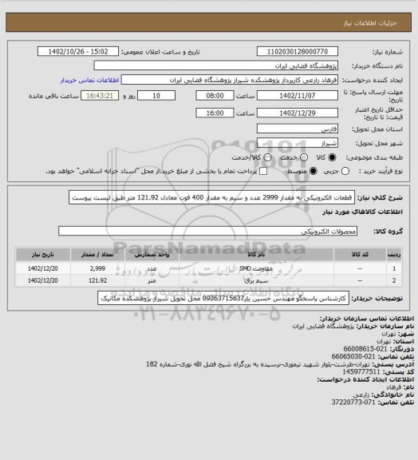The width and height of the screenshot is (418, 460).
Task: Click row number 2 cell
Action: coord(394,280)
